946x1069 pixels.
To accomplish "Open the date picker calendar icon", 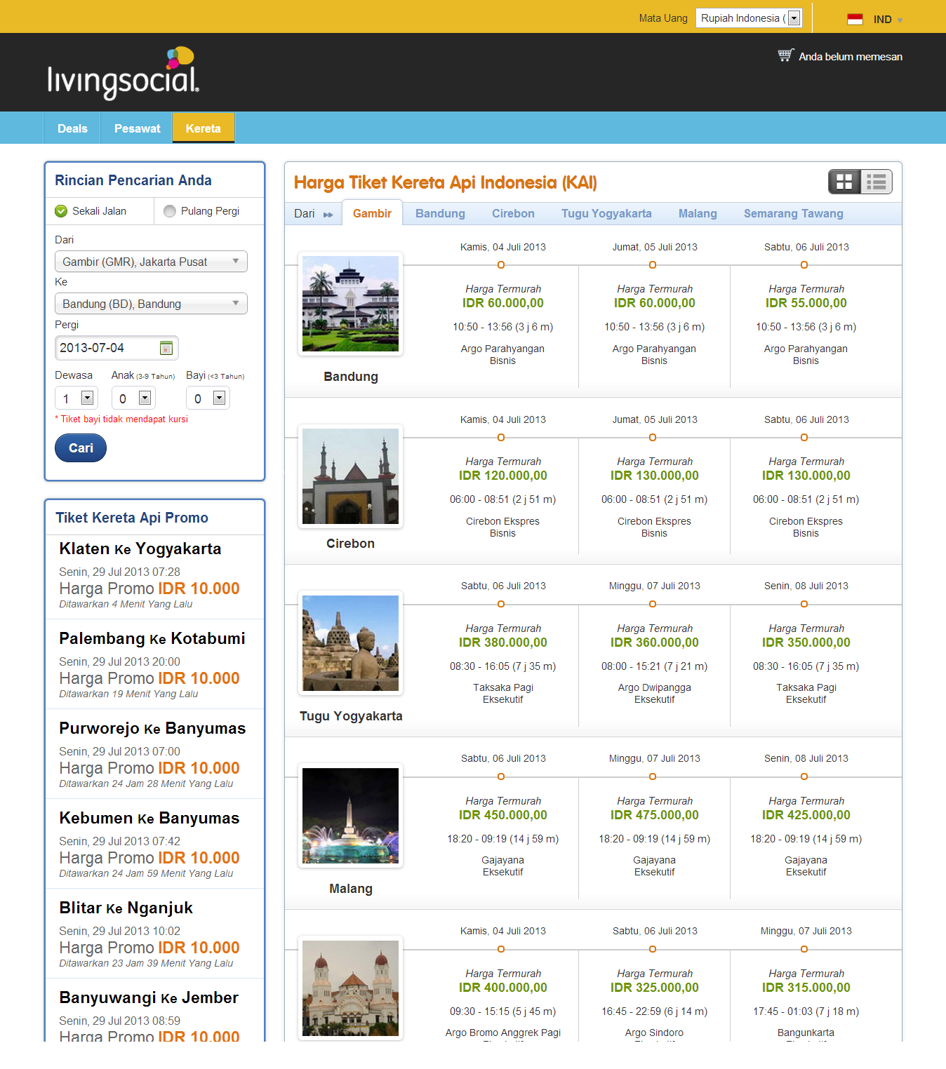I will click(166, 347).
